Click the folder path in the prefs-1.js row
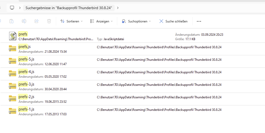The width and height of the screenshot is (265, 133). pyautogui.click(x=159, y=110)
